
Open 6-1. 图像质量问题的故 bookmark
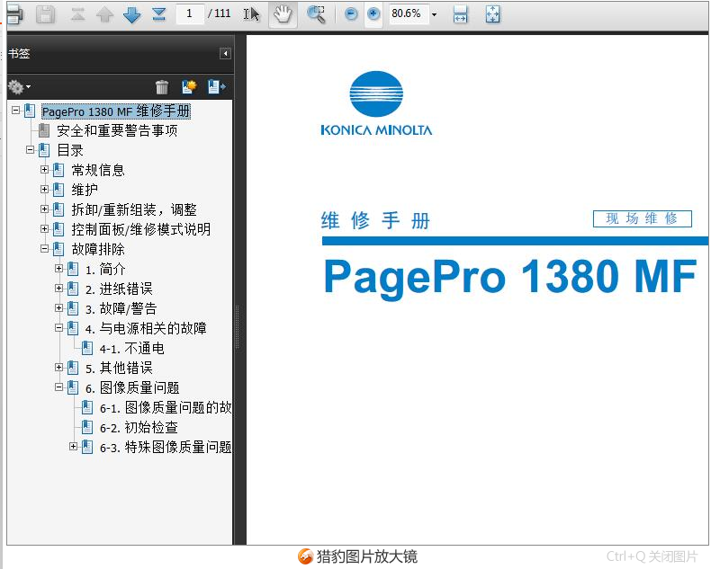(166, 407)
